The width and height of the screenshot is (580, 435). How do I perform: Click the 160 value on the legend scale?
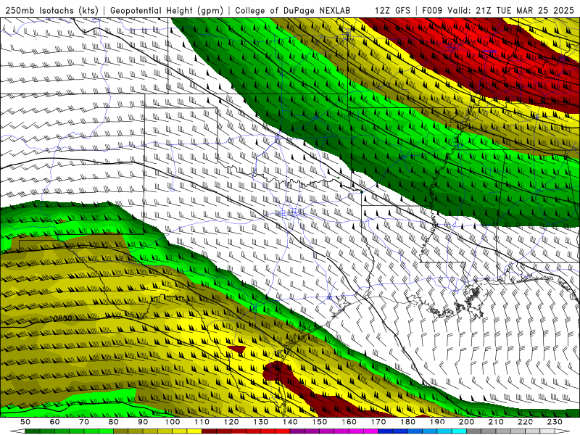tap(349, 422)
